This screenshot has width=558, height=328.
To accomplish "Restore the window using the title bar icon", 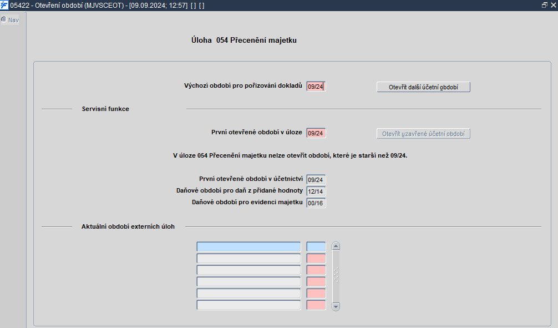I will (544, 5).
